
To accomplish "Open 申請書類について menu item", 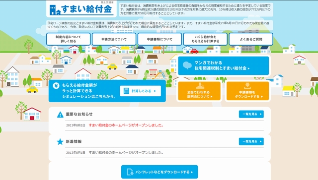I will tap(159, 39).
